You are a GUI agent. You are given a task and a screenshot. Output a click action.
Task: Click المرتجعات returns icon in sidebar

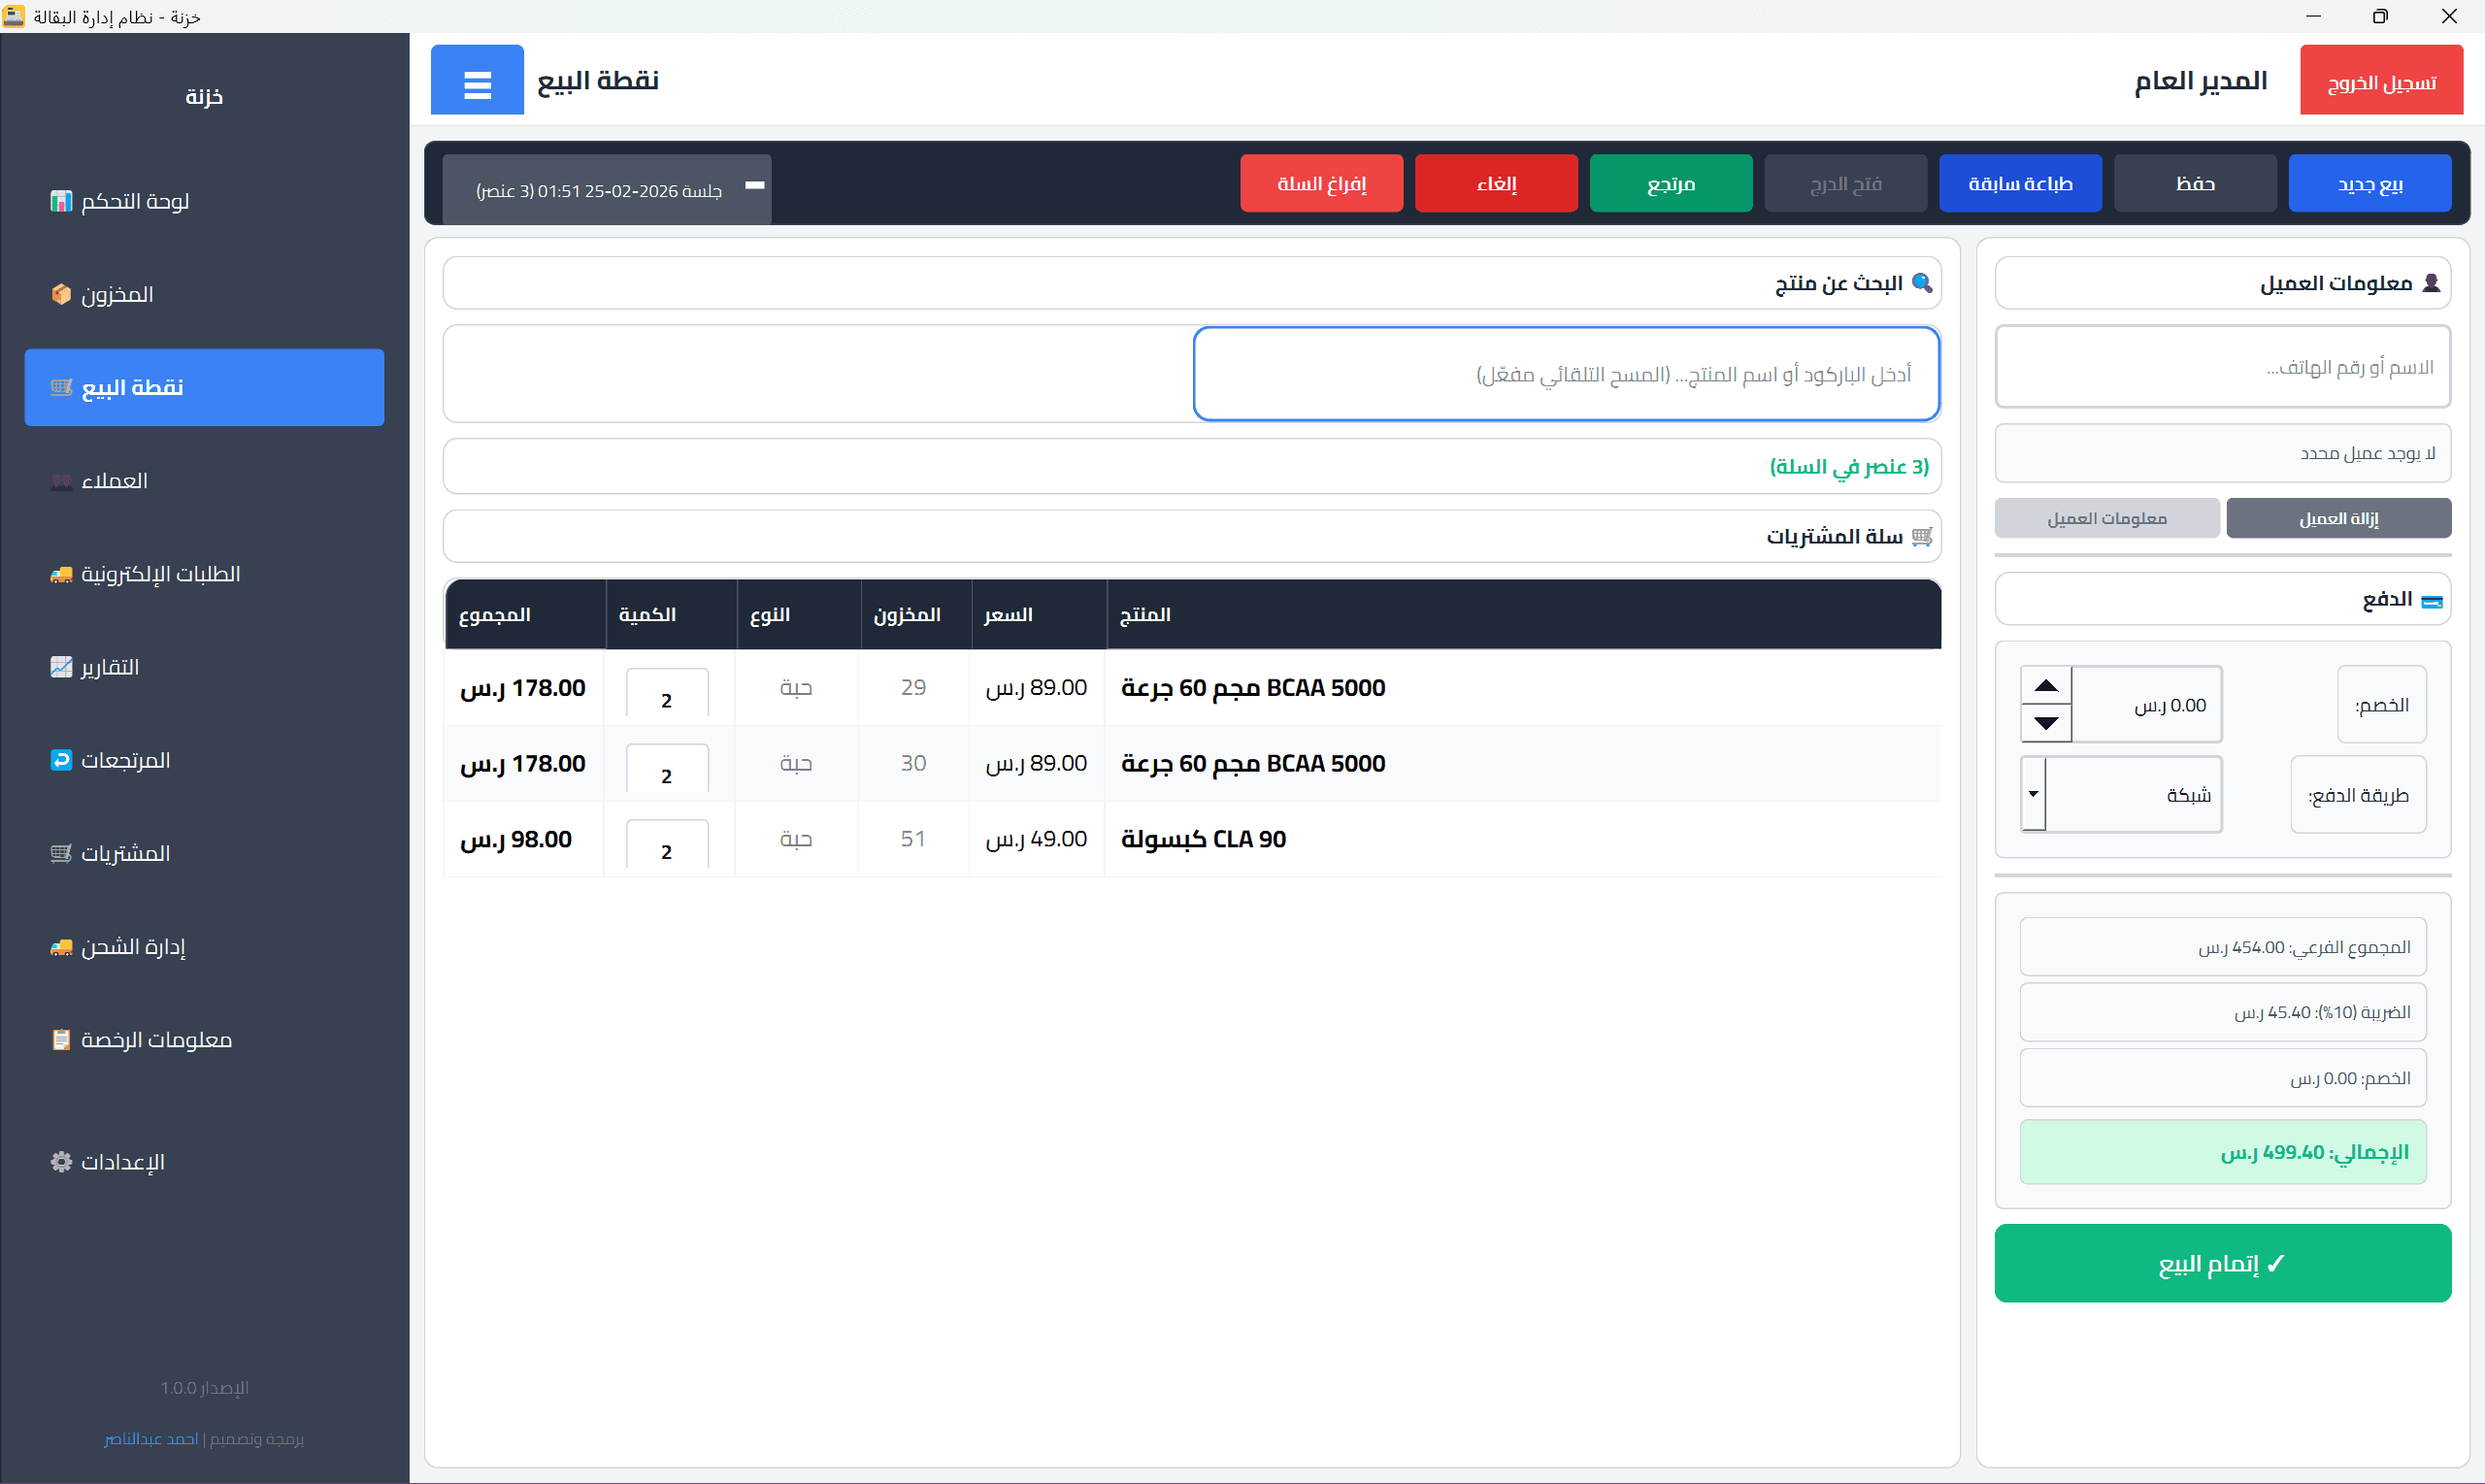coord(61,760)
